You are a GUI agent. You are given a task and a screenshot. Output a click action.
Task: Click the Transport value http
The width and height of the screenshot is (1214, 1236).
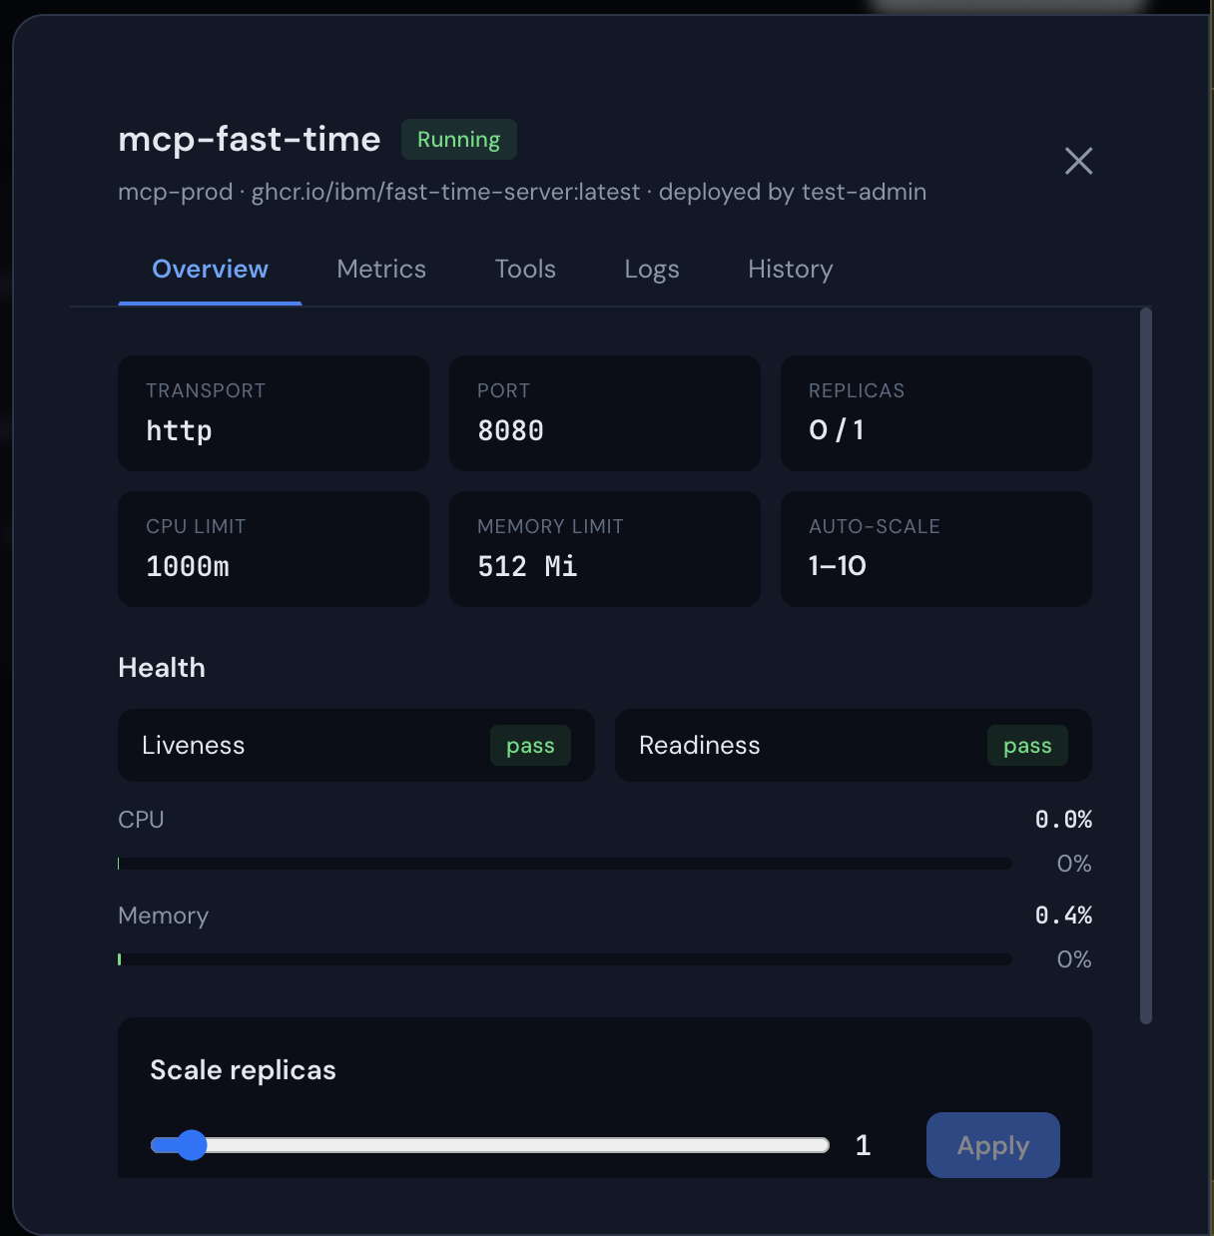coord(179,431)
